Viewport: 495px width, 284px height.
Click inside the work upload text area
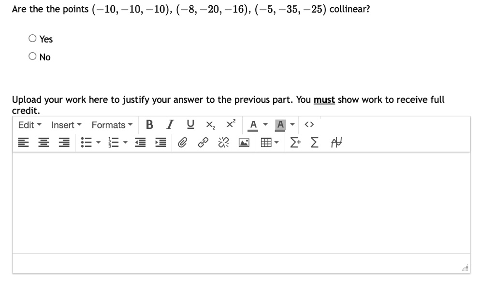(x=241, y=202)
